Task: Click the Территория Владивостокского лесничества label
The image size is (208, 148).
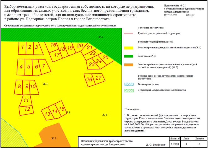Action: tap(162, 90)
